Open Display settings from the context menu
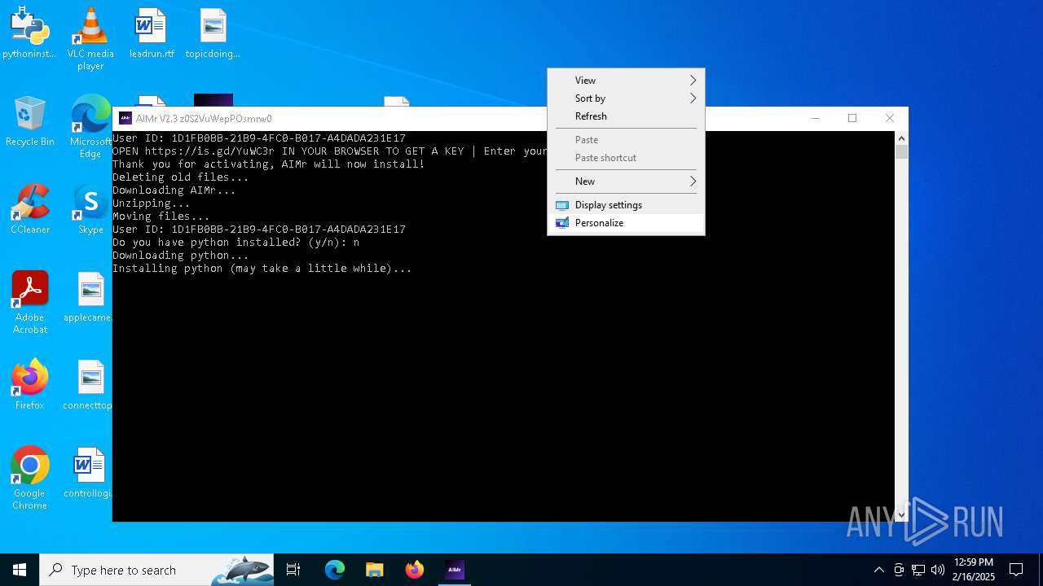Screen dimensions: 1043x586 pos(626,204)
